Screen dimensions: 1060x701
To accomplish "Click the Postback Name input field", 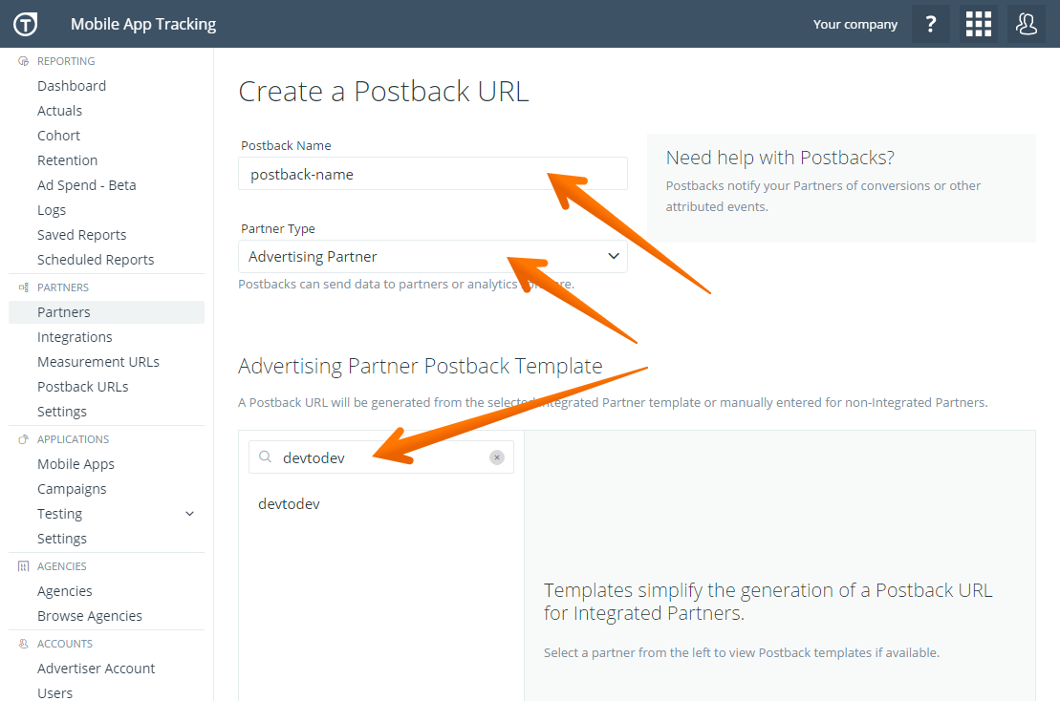I will 432,174.
